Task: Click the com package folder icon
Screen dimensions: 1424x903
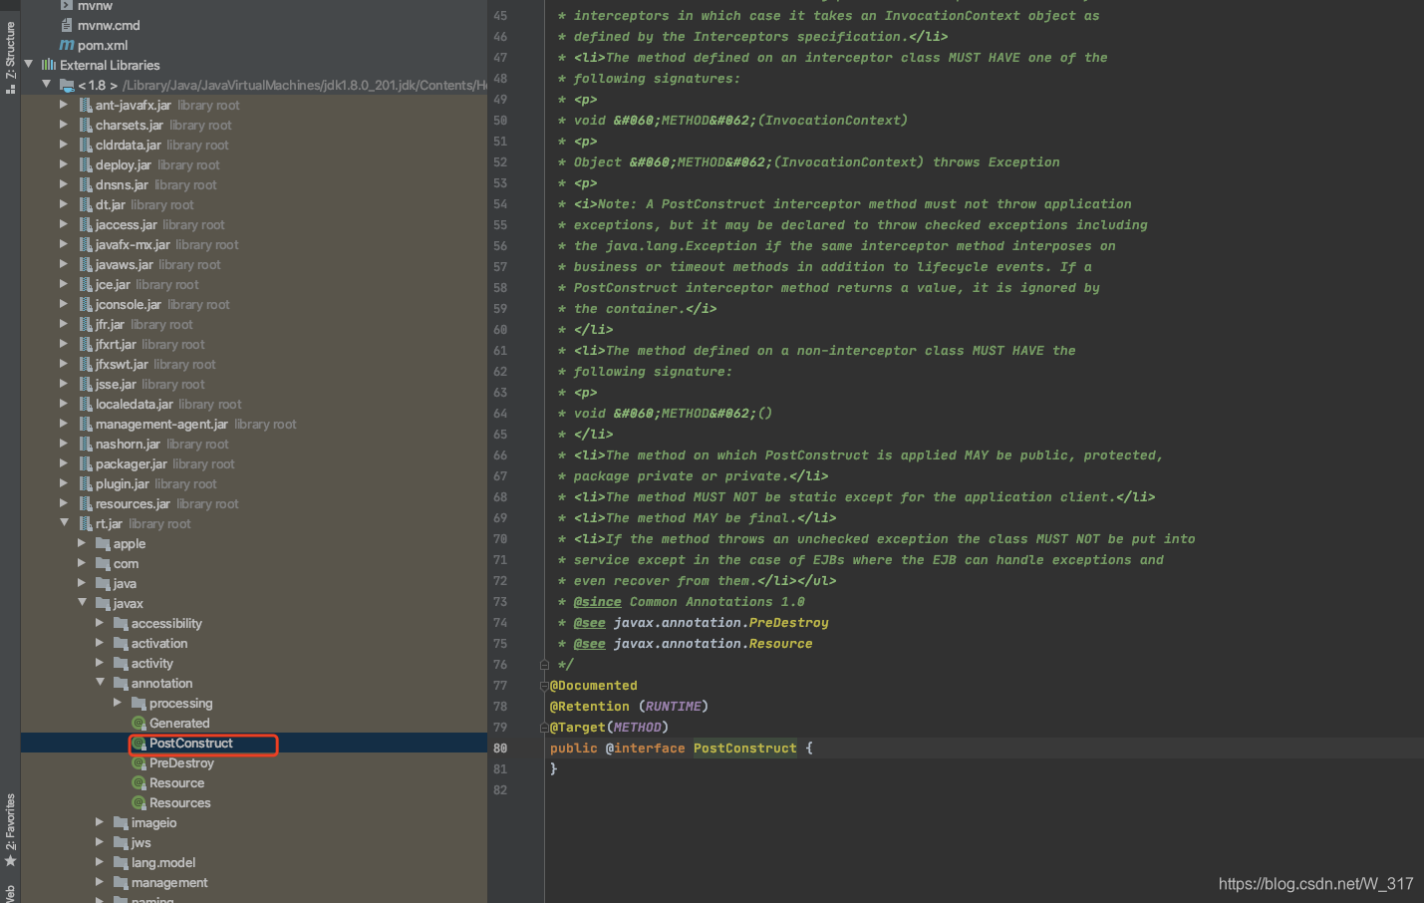Action: pos(103,563)
